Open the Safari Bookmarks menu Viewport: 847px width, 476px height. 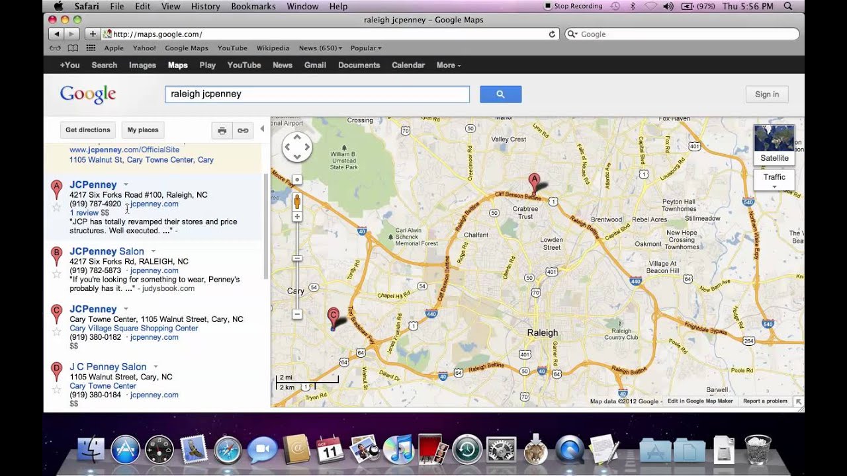[x=253, y=6]
